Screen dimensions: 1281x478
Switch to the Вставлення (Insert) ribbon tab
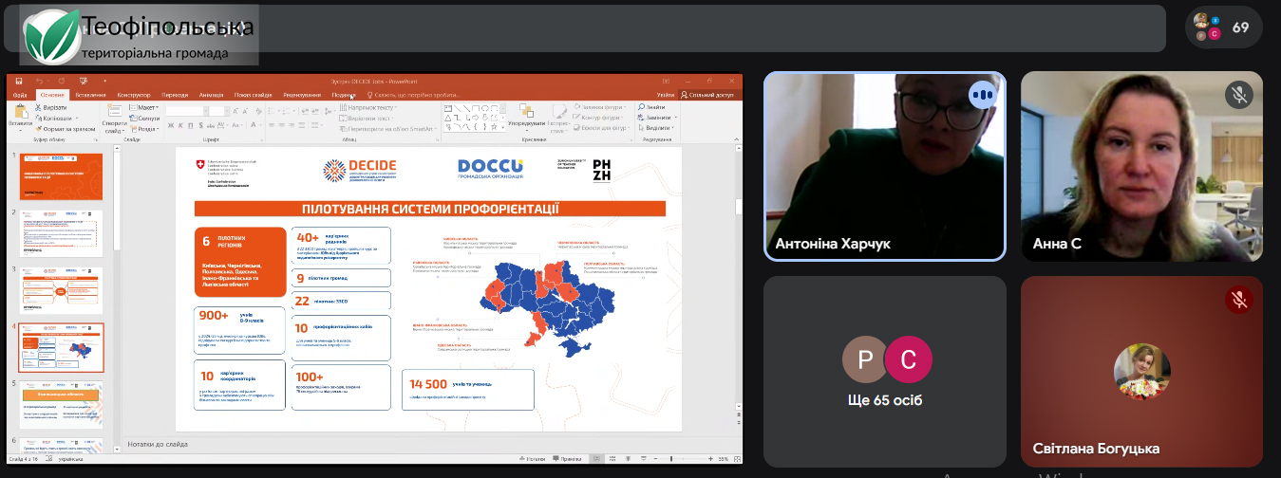pos(90,95)
